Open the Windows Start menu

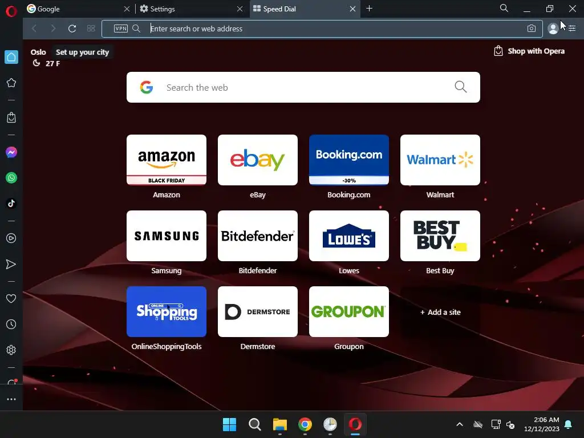pyautogui.click(x=229, y=424)
